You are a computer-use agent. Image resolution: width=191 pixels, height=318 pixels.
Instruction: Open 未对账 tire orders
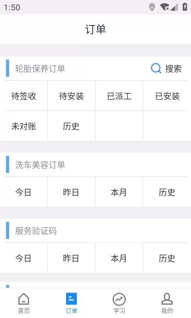pyautogui.click(x=24, y=126)
